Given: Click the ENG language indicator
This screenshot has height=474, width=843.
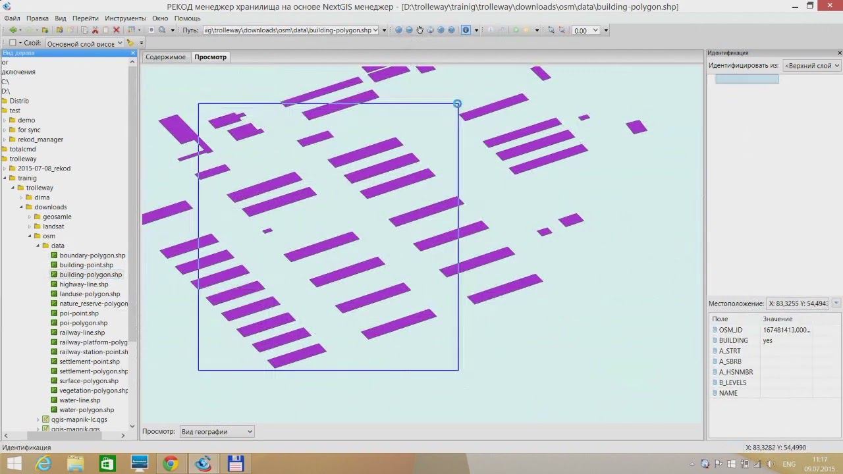Looking at the screenshot, I should click(788, 464).
